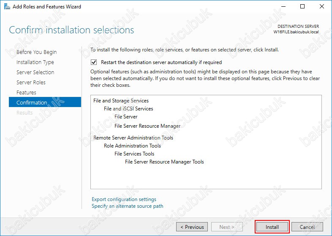Select File Server Resource Manager Tools entry

164,162
